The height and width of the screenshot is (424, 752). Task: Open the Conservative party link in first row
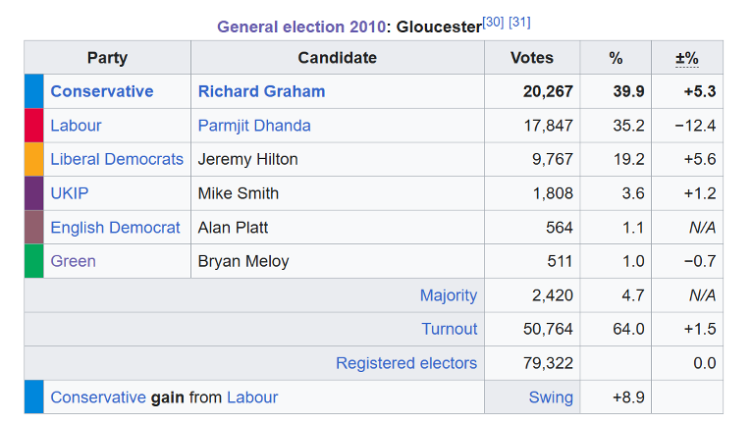[102, 91]
